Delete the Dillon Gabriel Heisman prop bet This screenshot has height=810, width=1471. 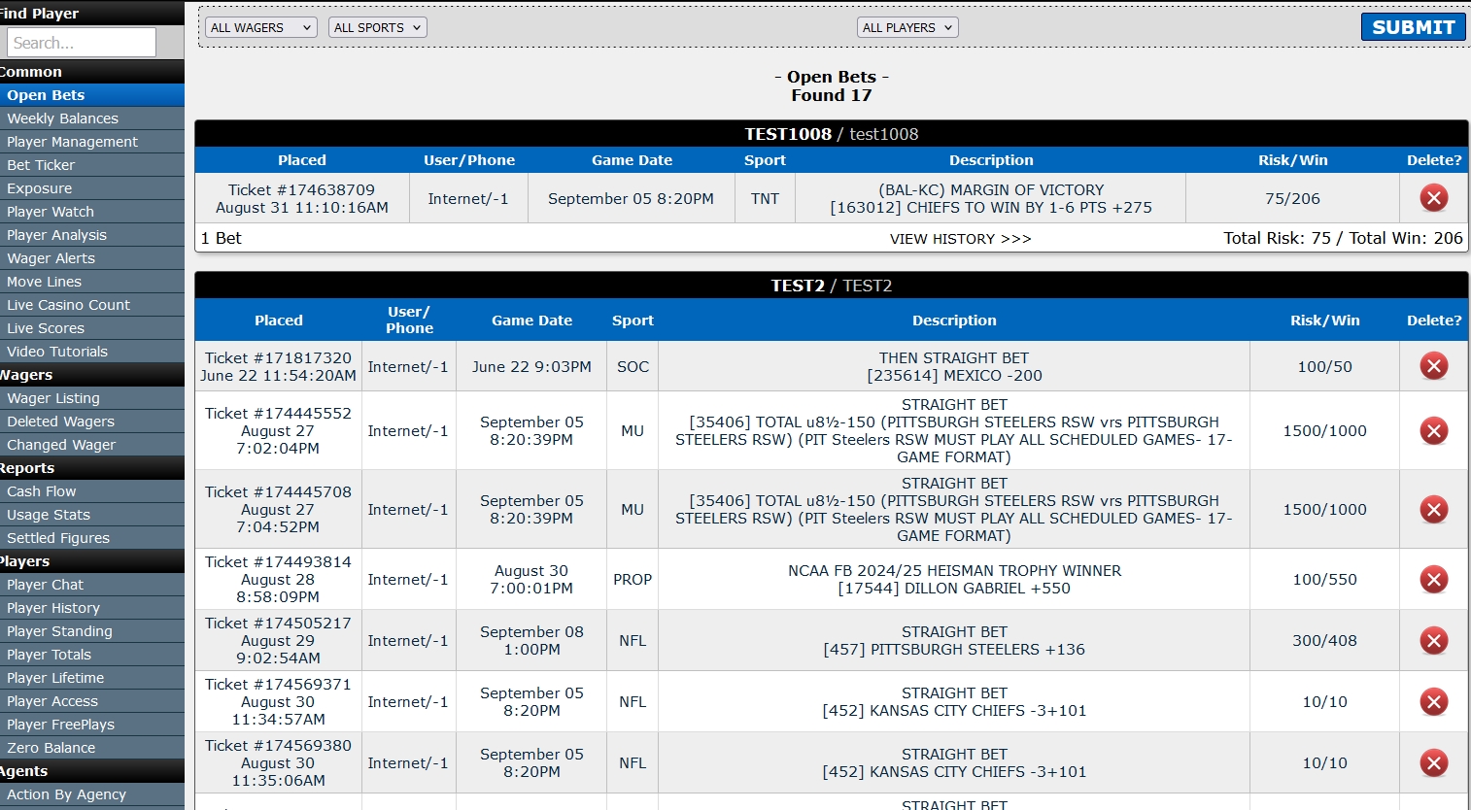tap(1434, 580)
